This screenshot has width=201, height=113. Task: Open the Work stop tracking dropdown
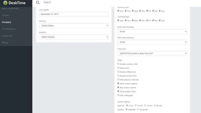152,42
